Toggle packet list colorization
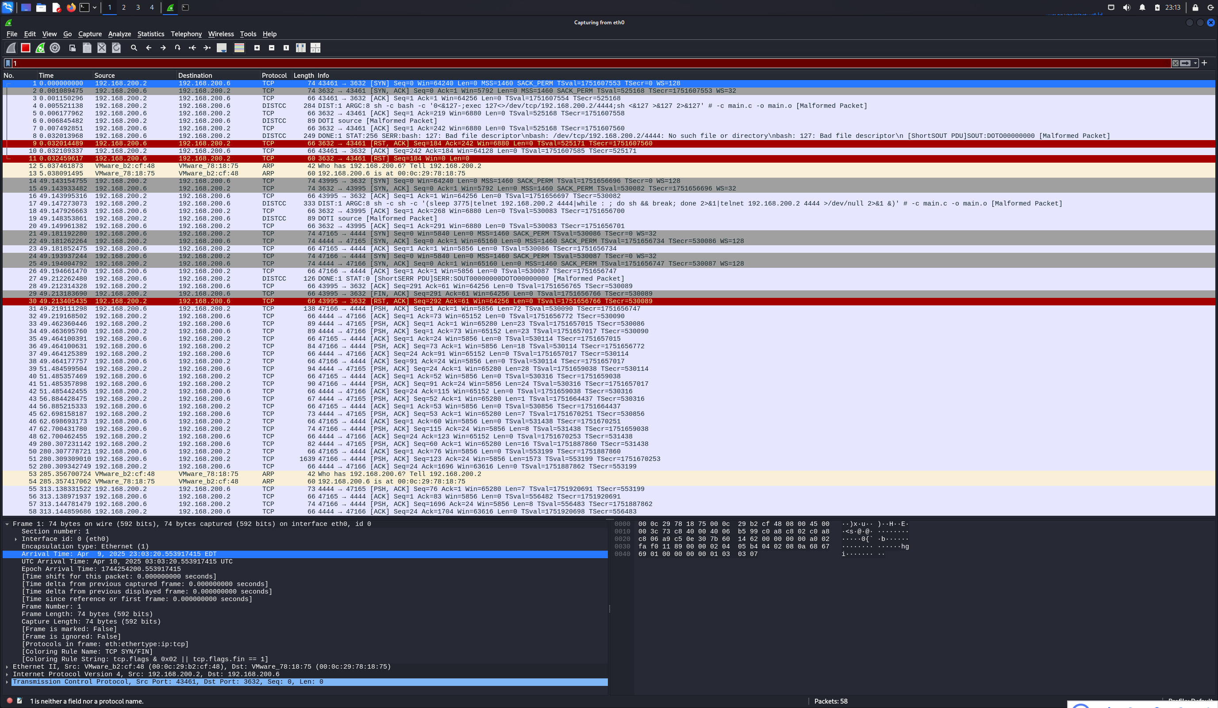Viewport: 1218px width, 708px height. [x=239, y=48]
